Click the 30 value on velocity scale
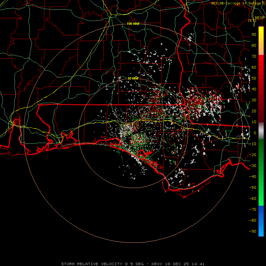Viewport: 266px width, 266px height. 254,100
